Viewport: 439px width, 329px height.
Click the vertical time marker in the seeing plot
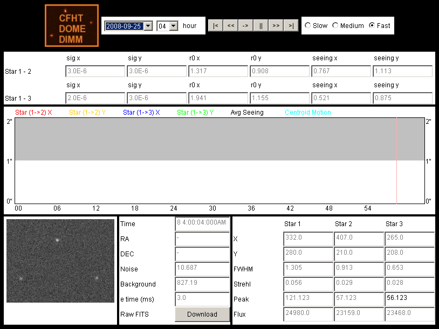397,160
